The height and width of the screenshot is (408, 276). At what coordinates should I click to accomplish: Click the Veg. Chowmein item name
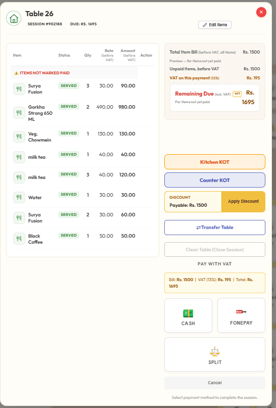[39, 137]
